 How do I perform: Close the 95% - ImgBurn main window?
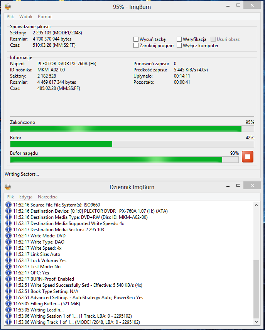[x=252, y=5]
